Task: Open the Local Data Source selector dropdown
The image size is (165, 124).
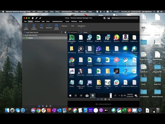Action: 59,32
